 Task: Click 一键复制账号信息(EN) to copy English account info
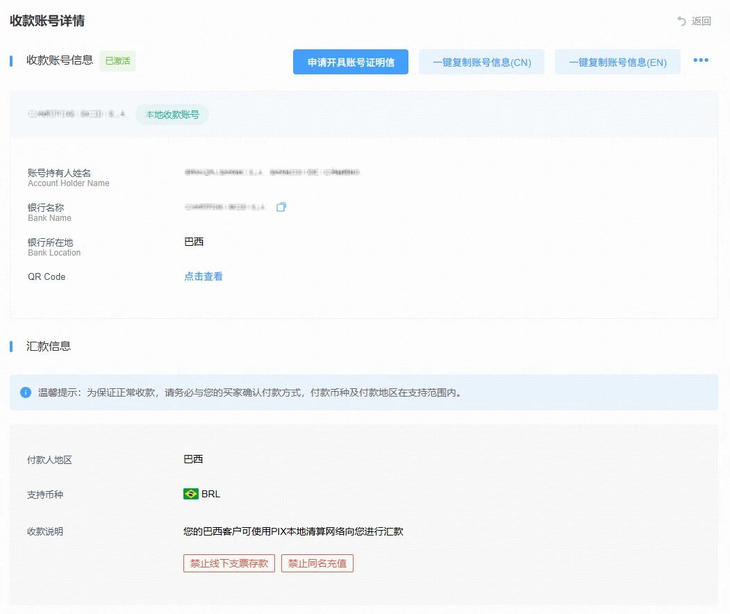point(617,62)
